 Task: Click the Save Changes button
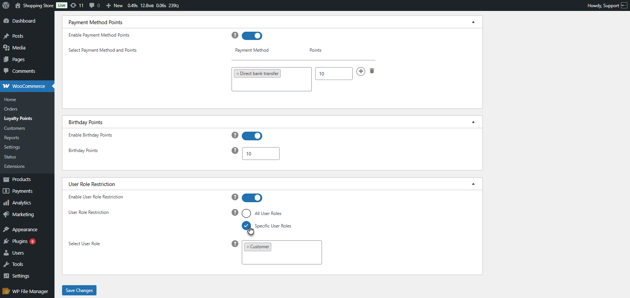[79, 290]
